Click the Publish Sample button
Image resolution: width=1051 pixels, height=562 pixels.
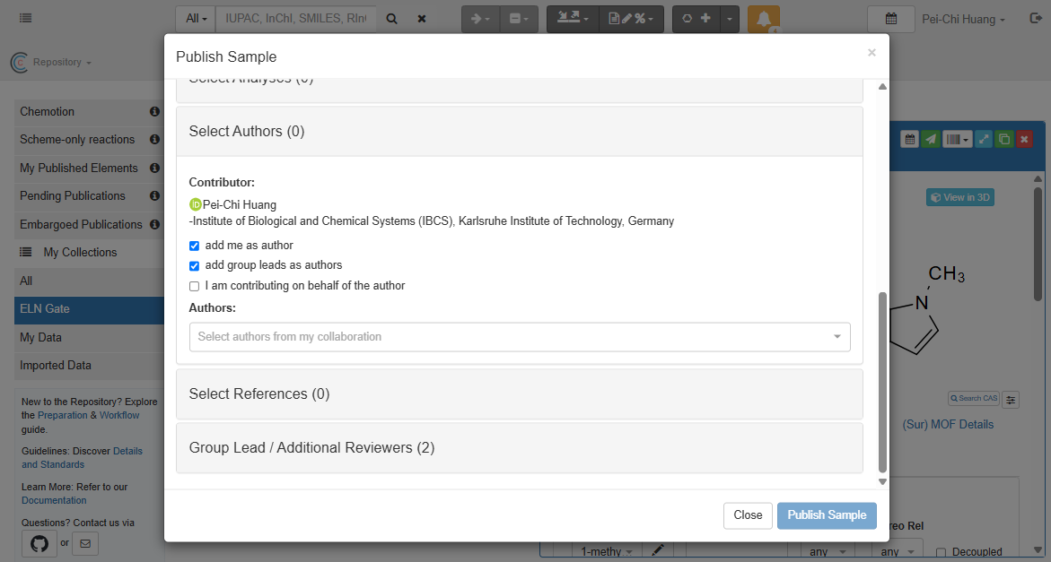[827, 515]
